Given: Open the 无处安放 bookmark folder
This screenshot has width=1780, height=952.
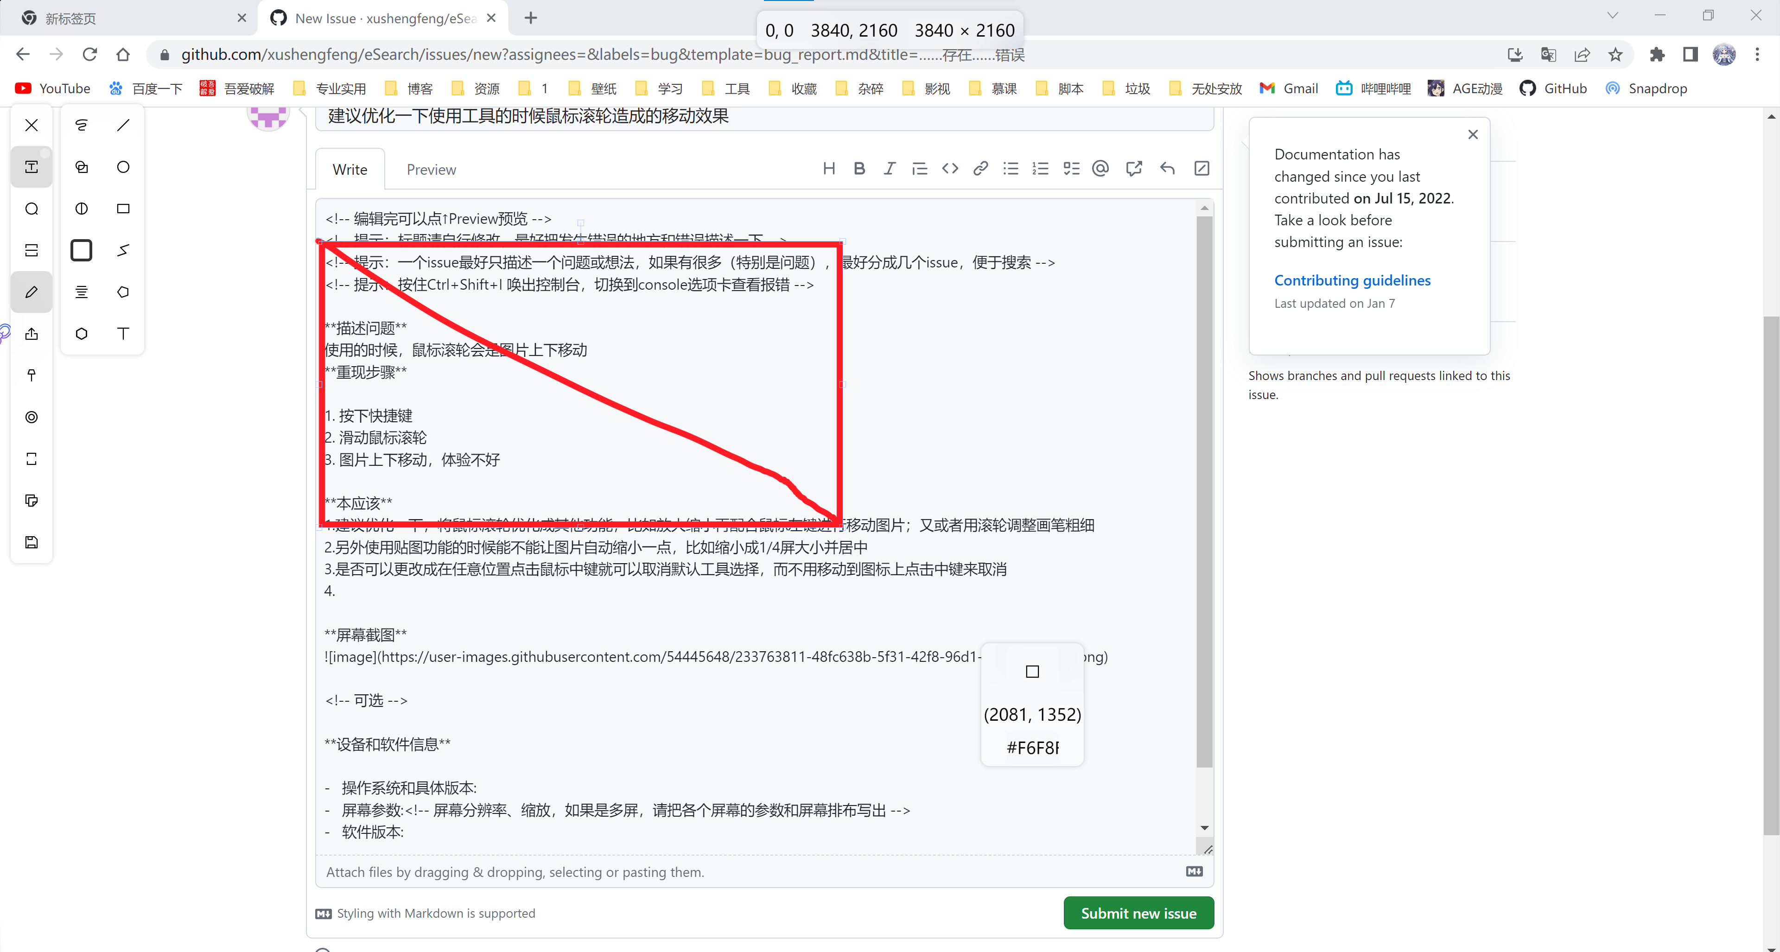Looking at the screenshot, I should (1205, 89).
